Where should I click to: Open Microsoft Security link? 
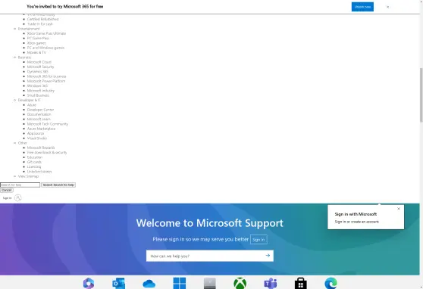pyautogui.click(x=40, y=67)
